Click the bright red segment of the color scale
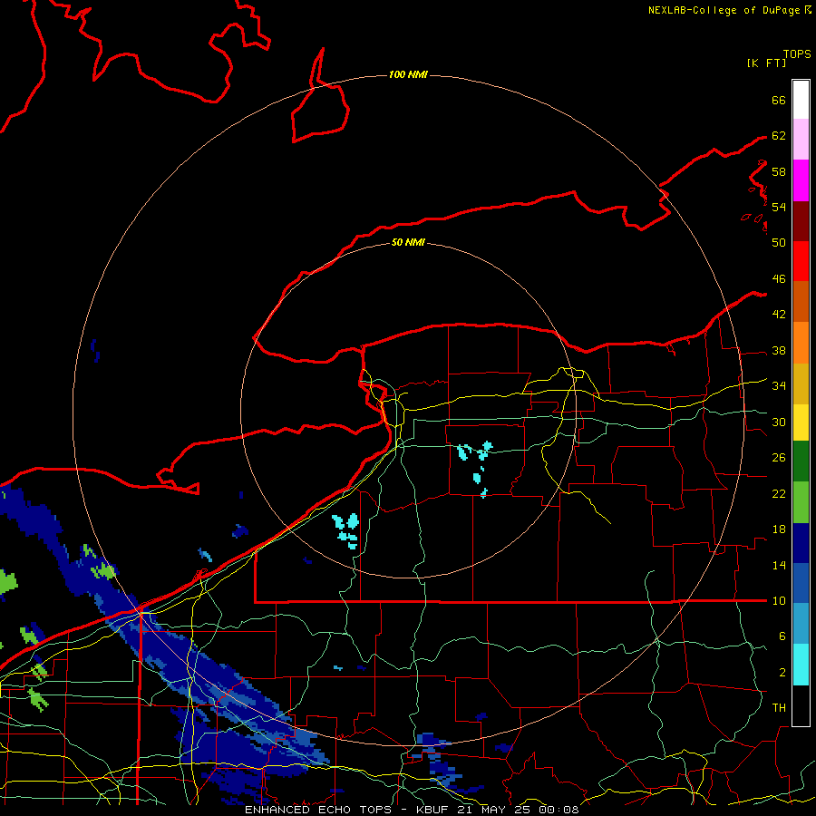The image size is (816, 816). 801,261
